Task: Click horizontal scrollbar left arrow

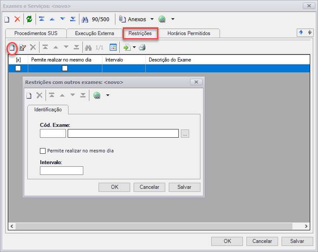Action: pyautogui.click(x=12, y=226)
